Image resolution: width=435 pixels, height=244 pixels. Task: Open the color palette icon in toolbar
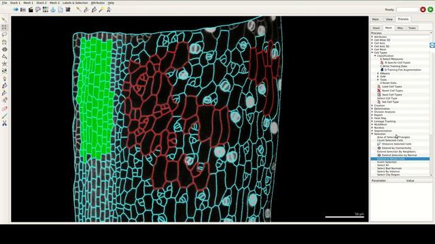point(38,9)
